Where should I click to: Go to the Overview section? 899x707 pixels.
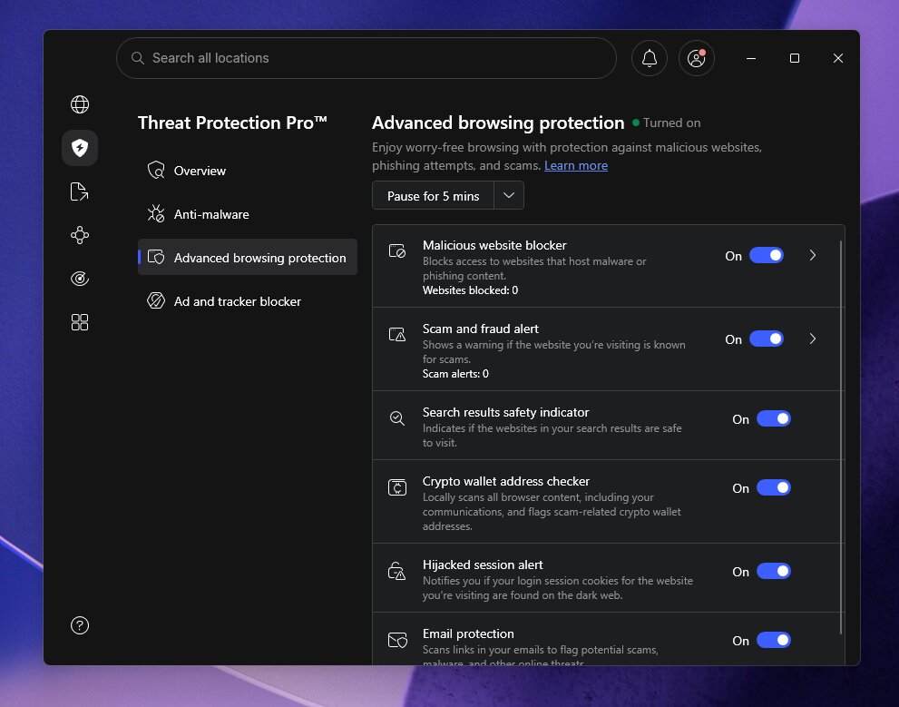[x=247, y=171]
